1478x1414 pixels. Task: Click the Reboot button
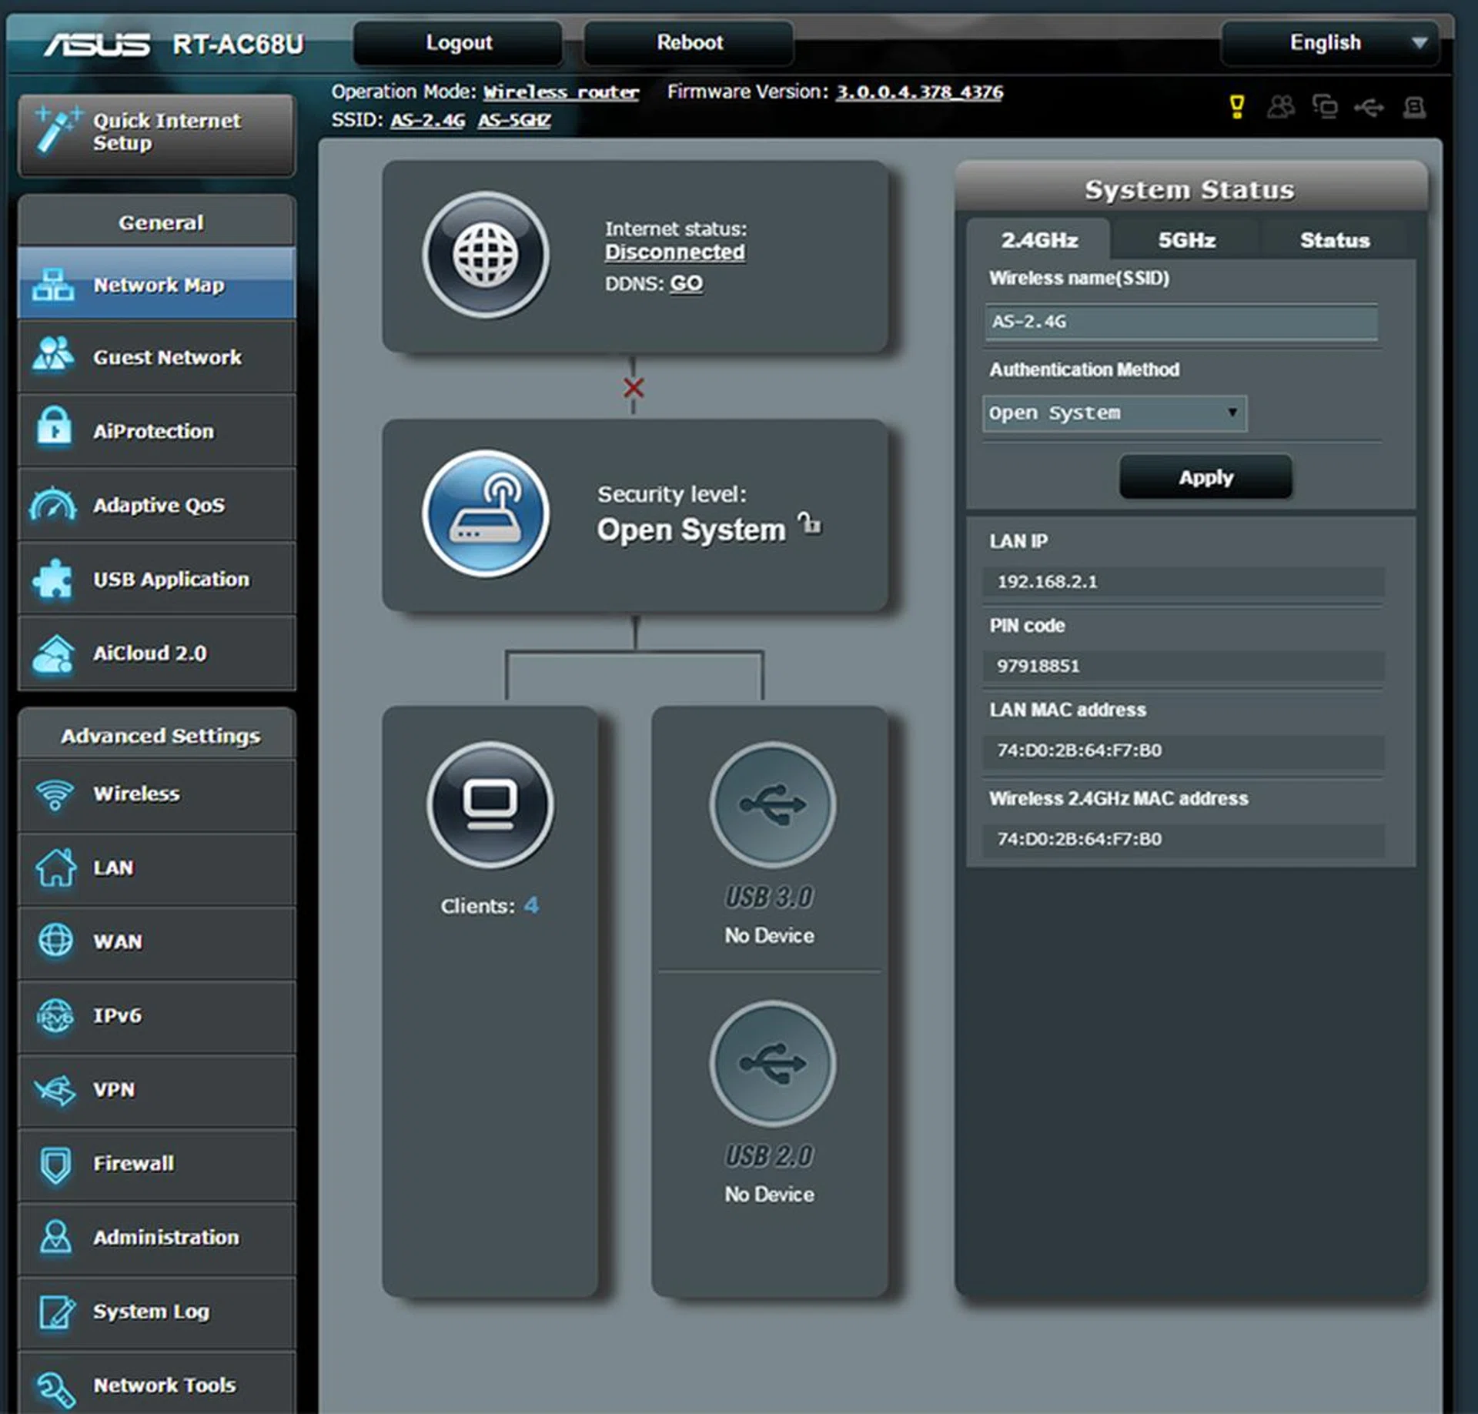pos(689,43)
